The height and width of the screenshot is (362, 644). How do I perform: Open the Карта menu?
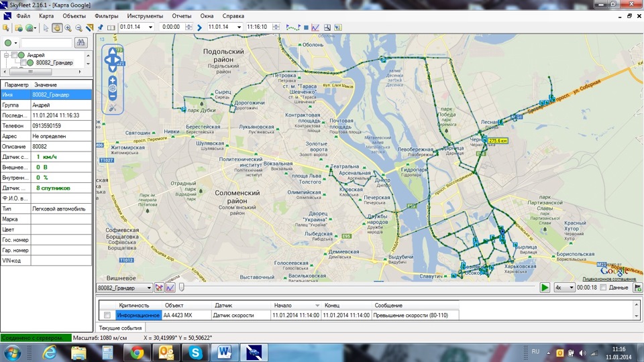pyautogui.click(x=46, y=16)
